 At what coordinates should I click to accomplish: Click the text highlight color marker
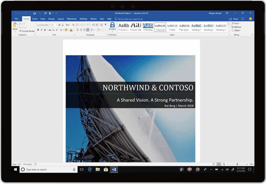[66, 30]
